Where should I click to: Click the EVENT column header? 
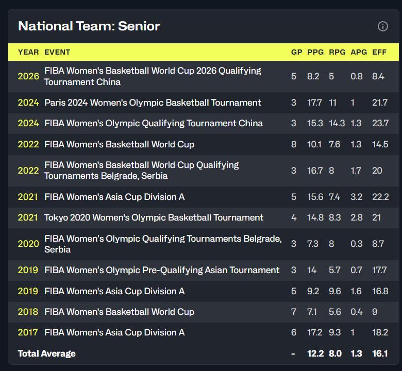click(x=57, y=52)
